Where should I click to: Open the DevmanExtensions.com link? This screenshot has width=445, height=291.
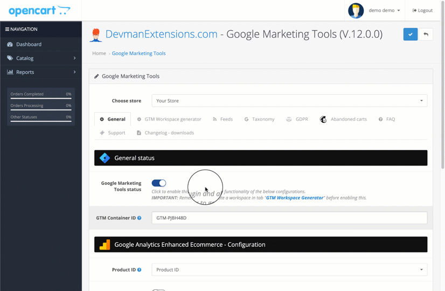click(x=161, y=34)
